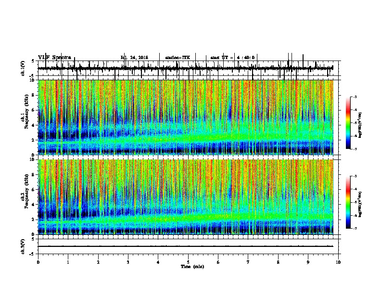Click time axis tick label "2"

pos(98,262)
